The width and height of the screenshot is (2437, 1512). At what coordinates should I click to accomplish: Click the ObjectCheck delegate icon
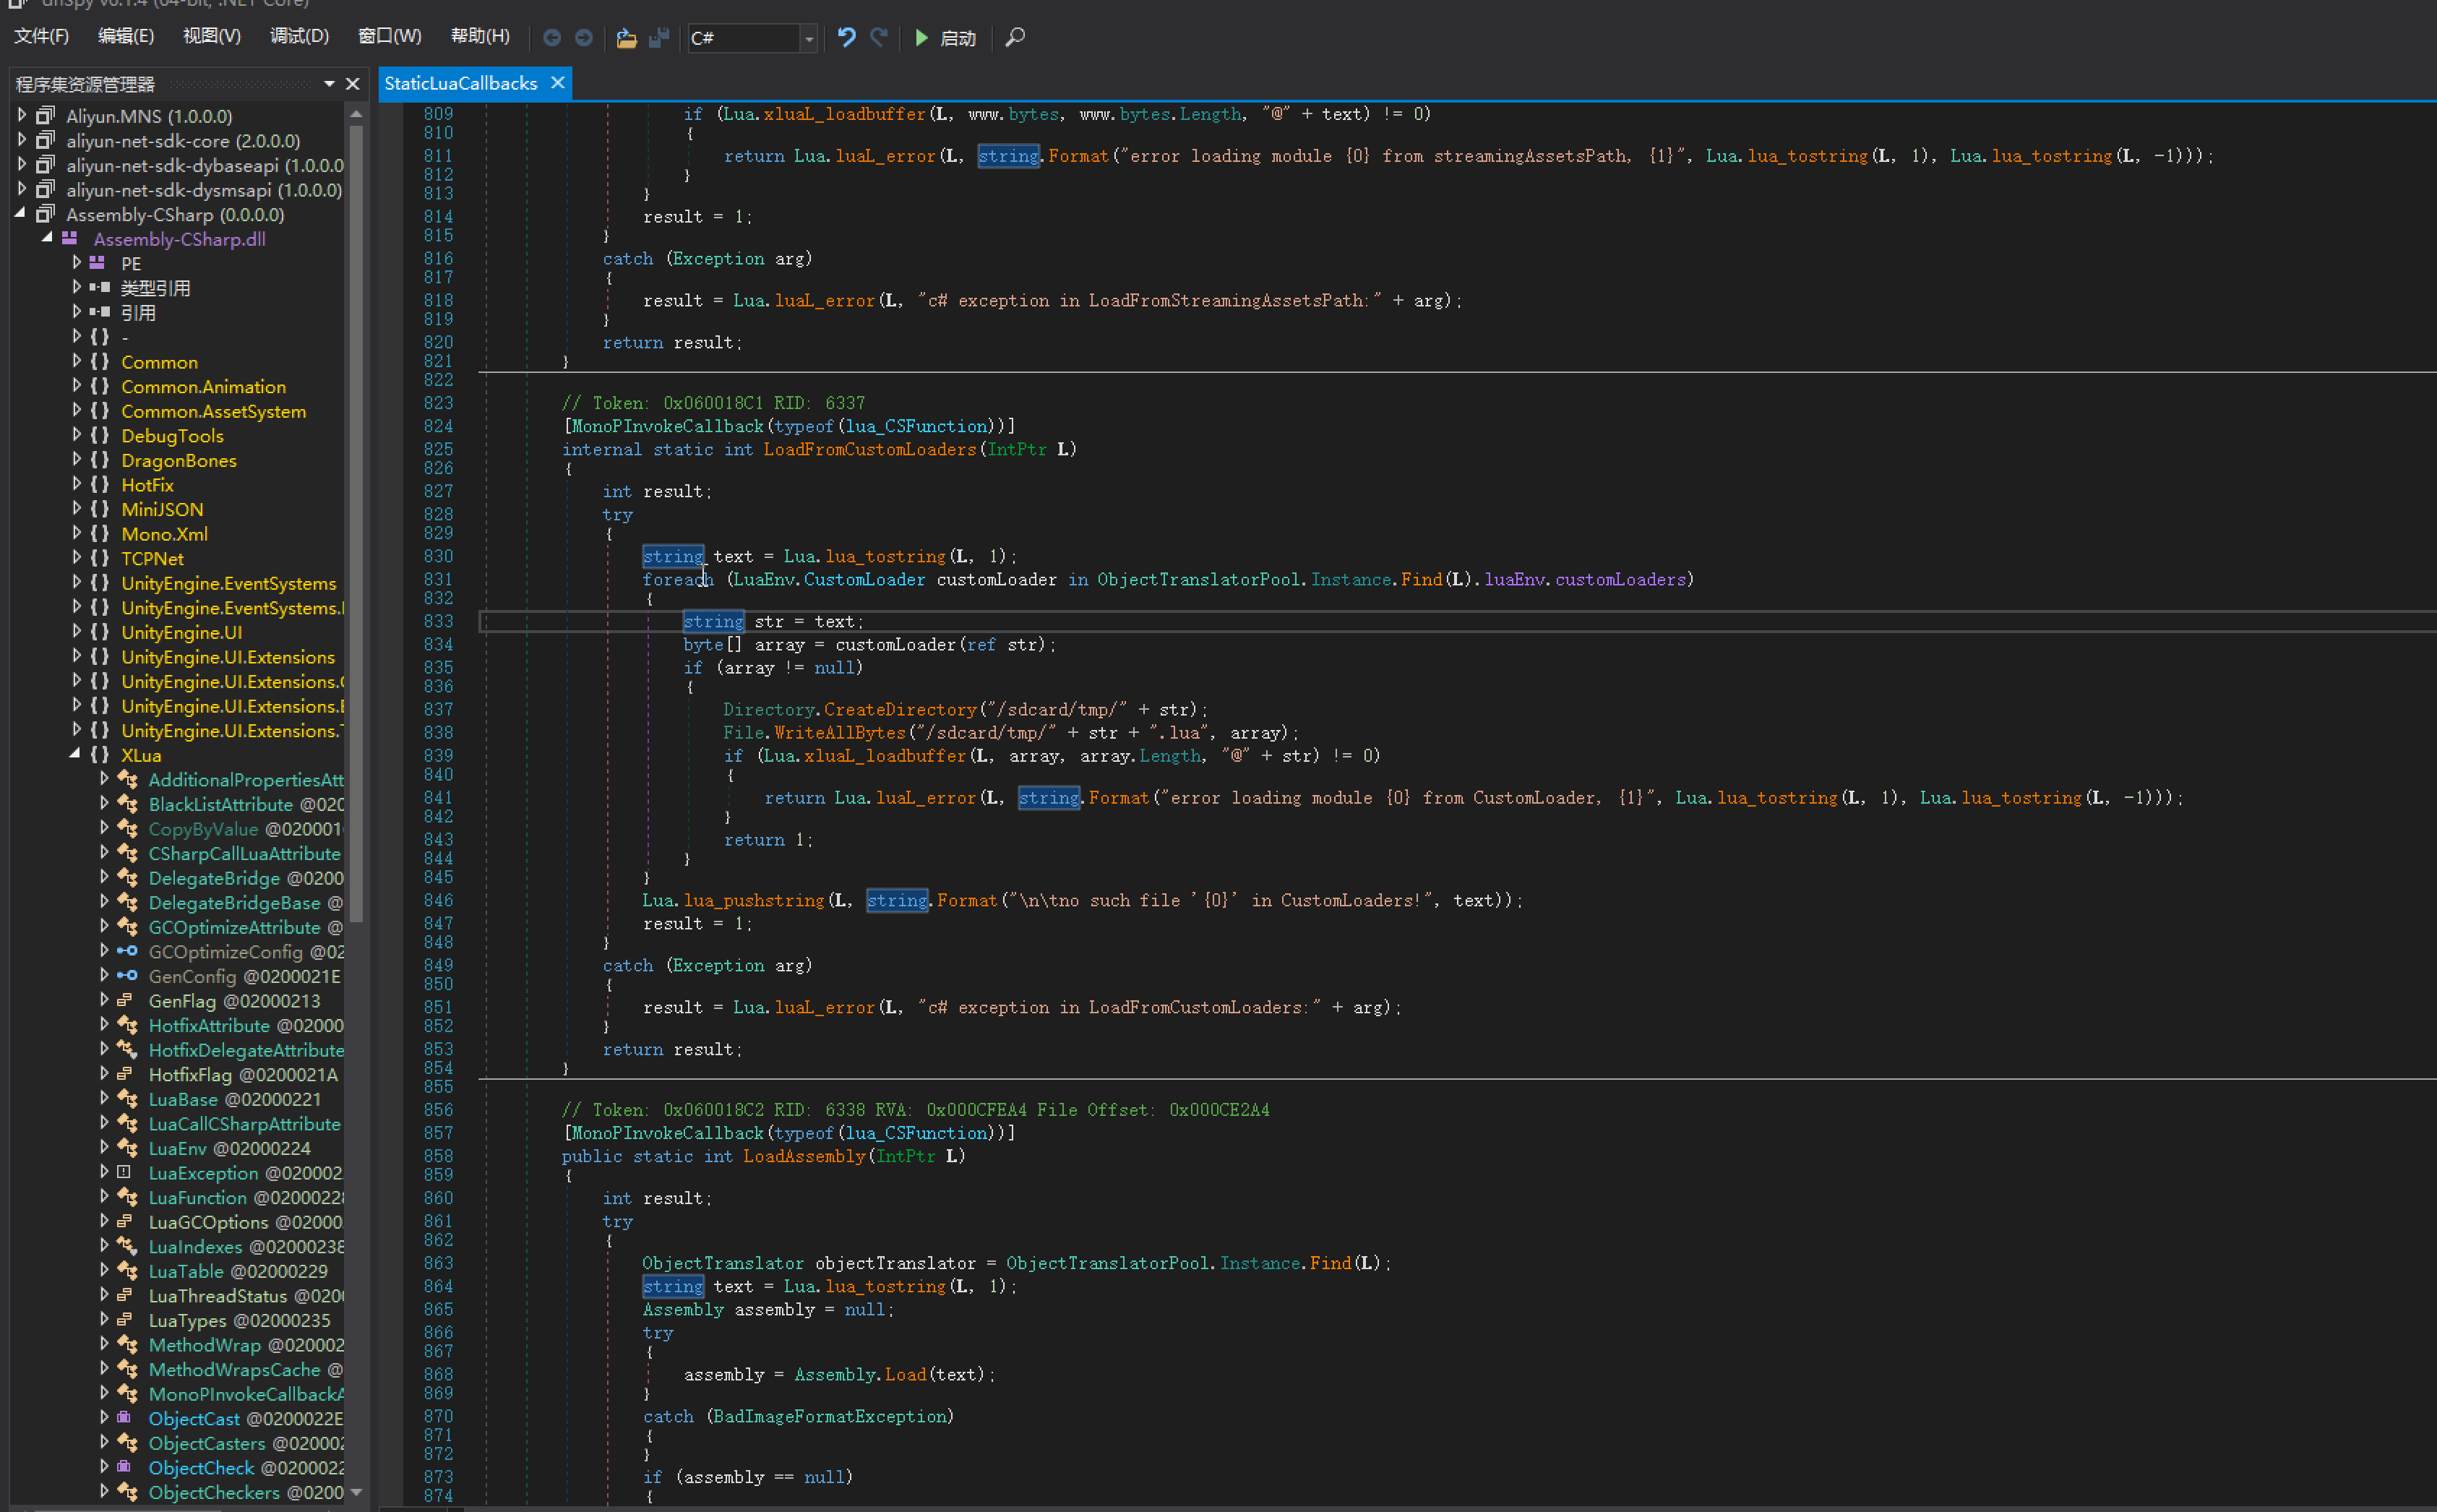(124, 1467)
